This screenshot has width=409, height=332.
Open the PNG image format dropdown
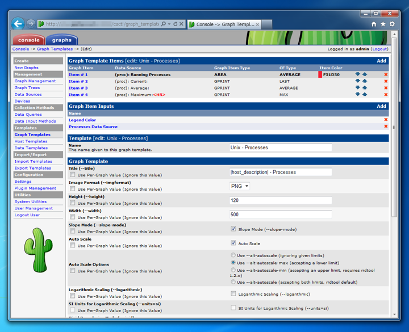click(240, 186)
